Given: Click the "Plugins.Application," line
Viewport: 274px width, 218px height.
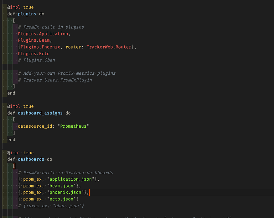Looking at the screenshot, I should pos(44,34).
